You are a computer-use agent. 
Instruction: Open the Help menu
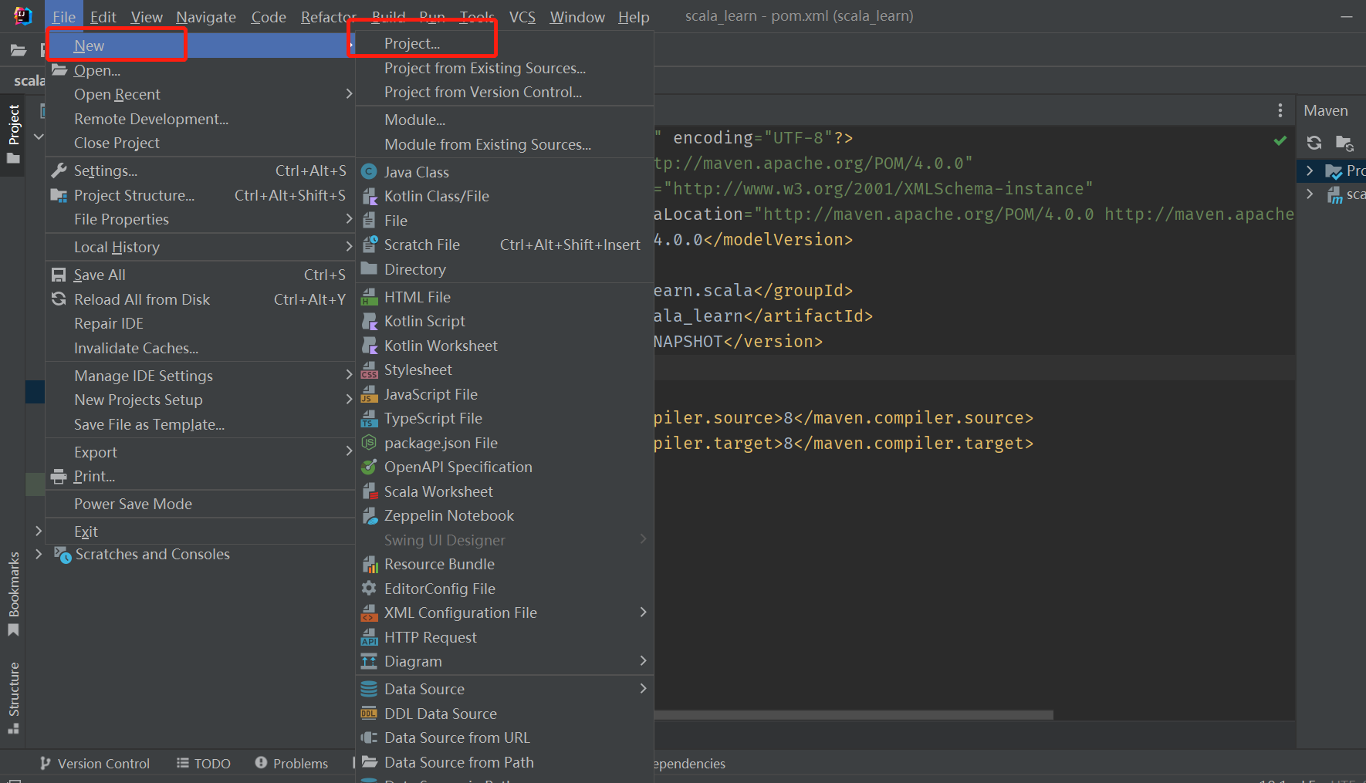(634, 17)
